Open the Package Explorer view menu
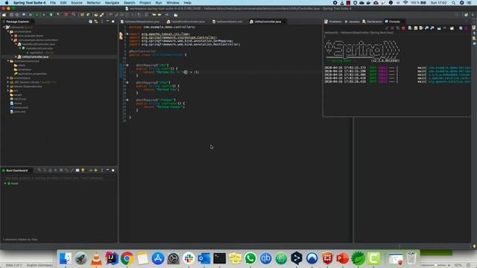Screen dimensions: 477x268 tap(102, 22)
